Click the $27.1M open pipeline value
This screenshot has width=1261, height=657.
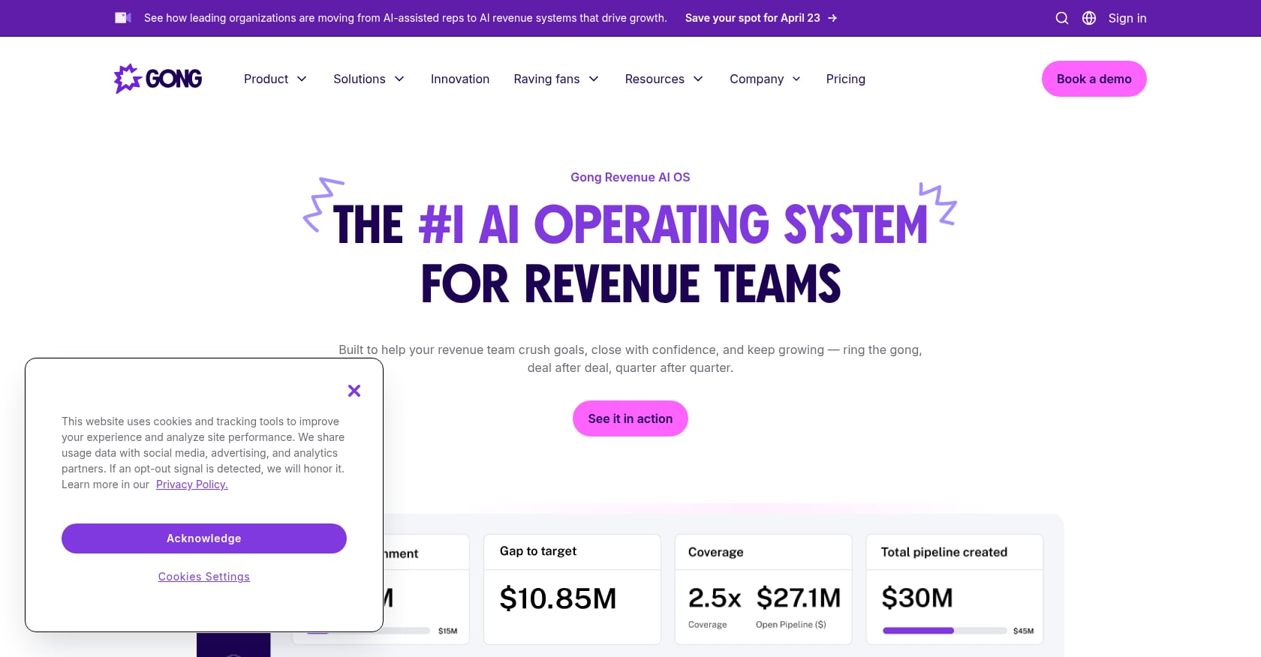(x=799, y=598)
